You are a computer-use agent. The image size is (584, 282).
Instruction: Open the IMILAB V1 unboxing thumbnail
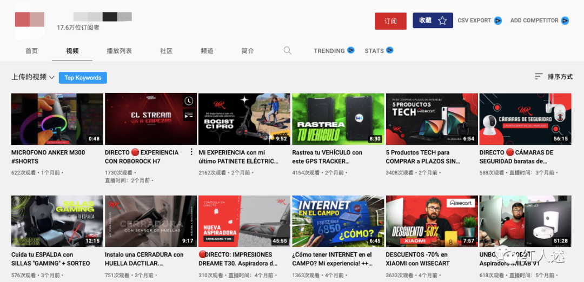click(525, 221)
